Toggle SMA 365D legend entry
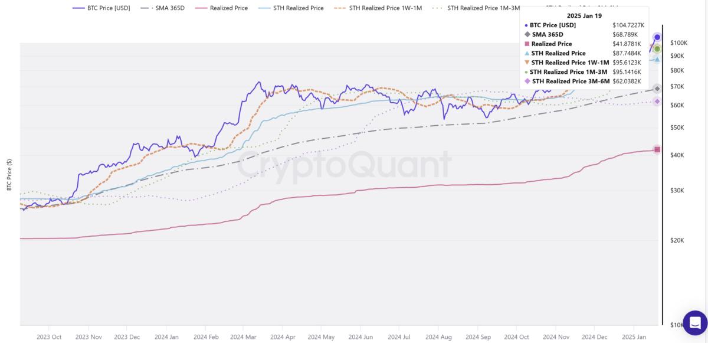The height and width of the screenshot is (343, 708). point(165,8)
